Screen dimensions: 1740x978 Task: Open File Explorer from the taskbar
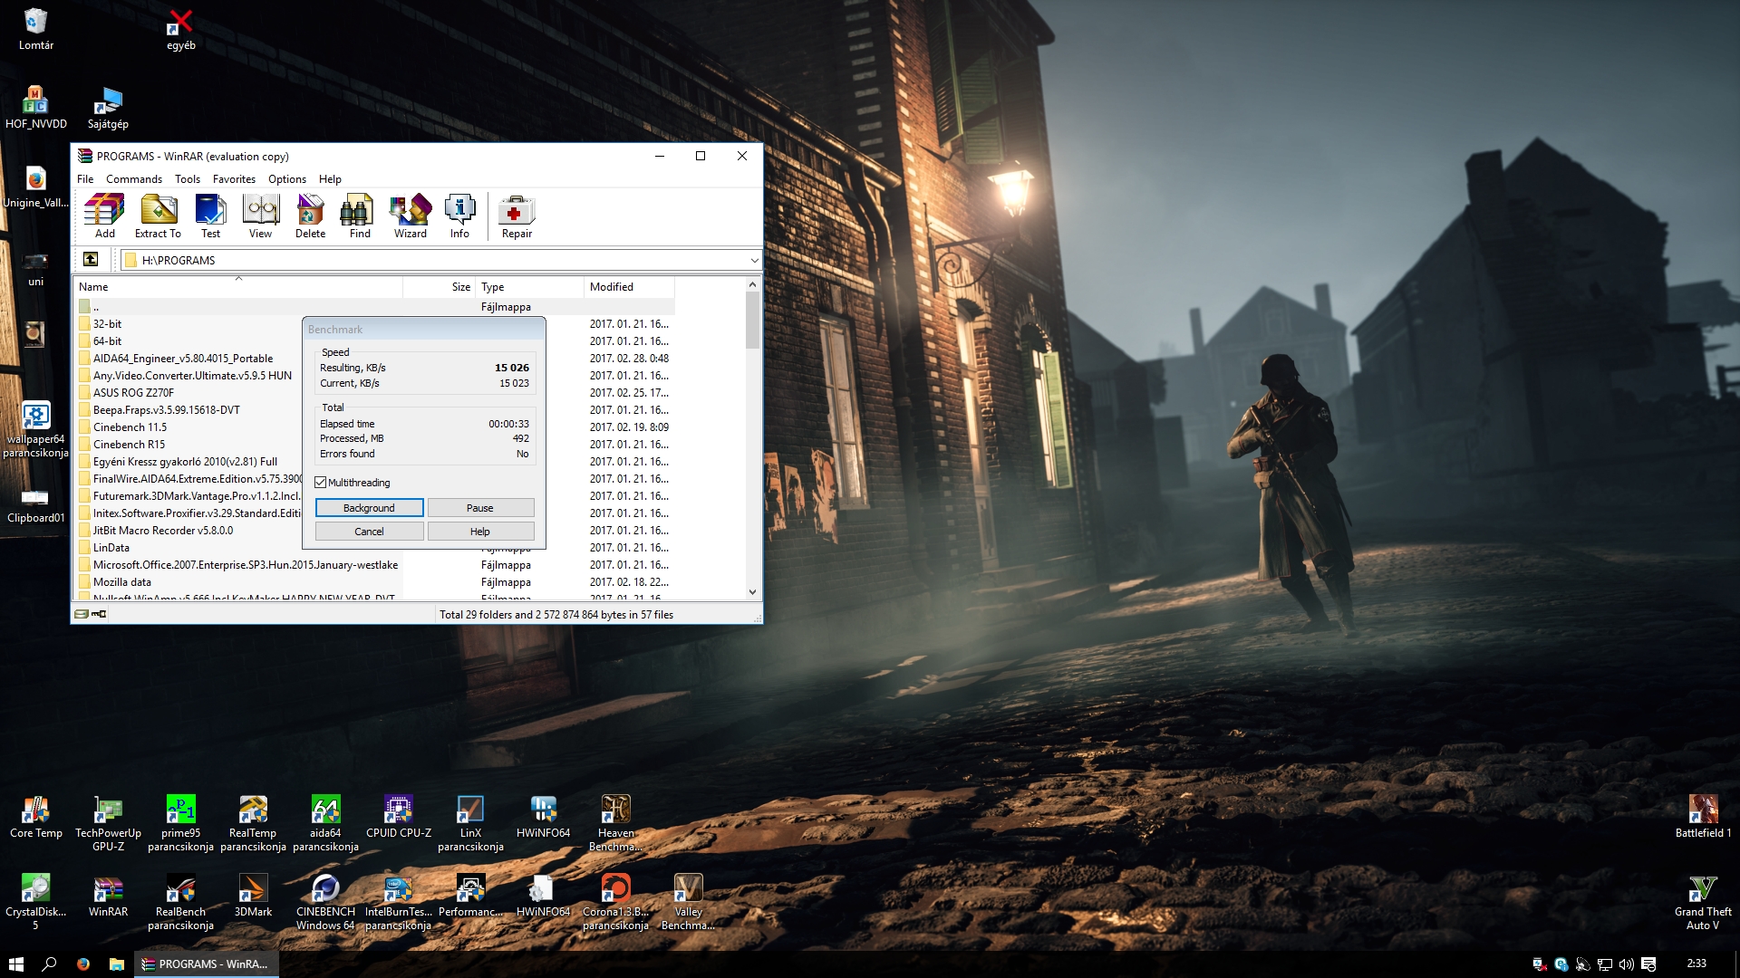point(117,964)
